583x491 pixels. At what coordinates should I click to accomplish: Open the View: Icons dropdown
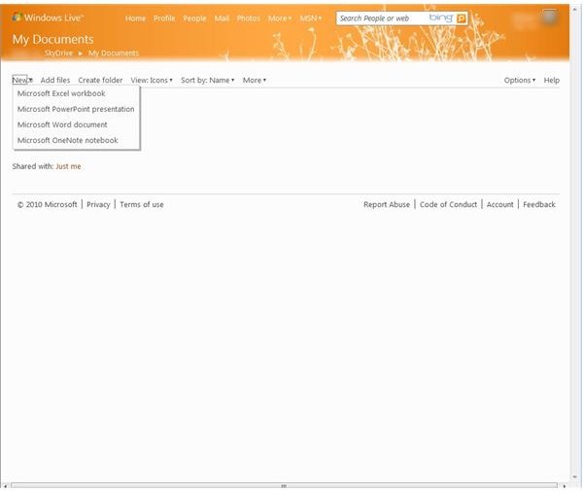[x=152, y=80]
